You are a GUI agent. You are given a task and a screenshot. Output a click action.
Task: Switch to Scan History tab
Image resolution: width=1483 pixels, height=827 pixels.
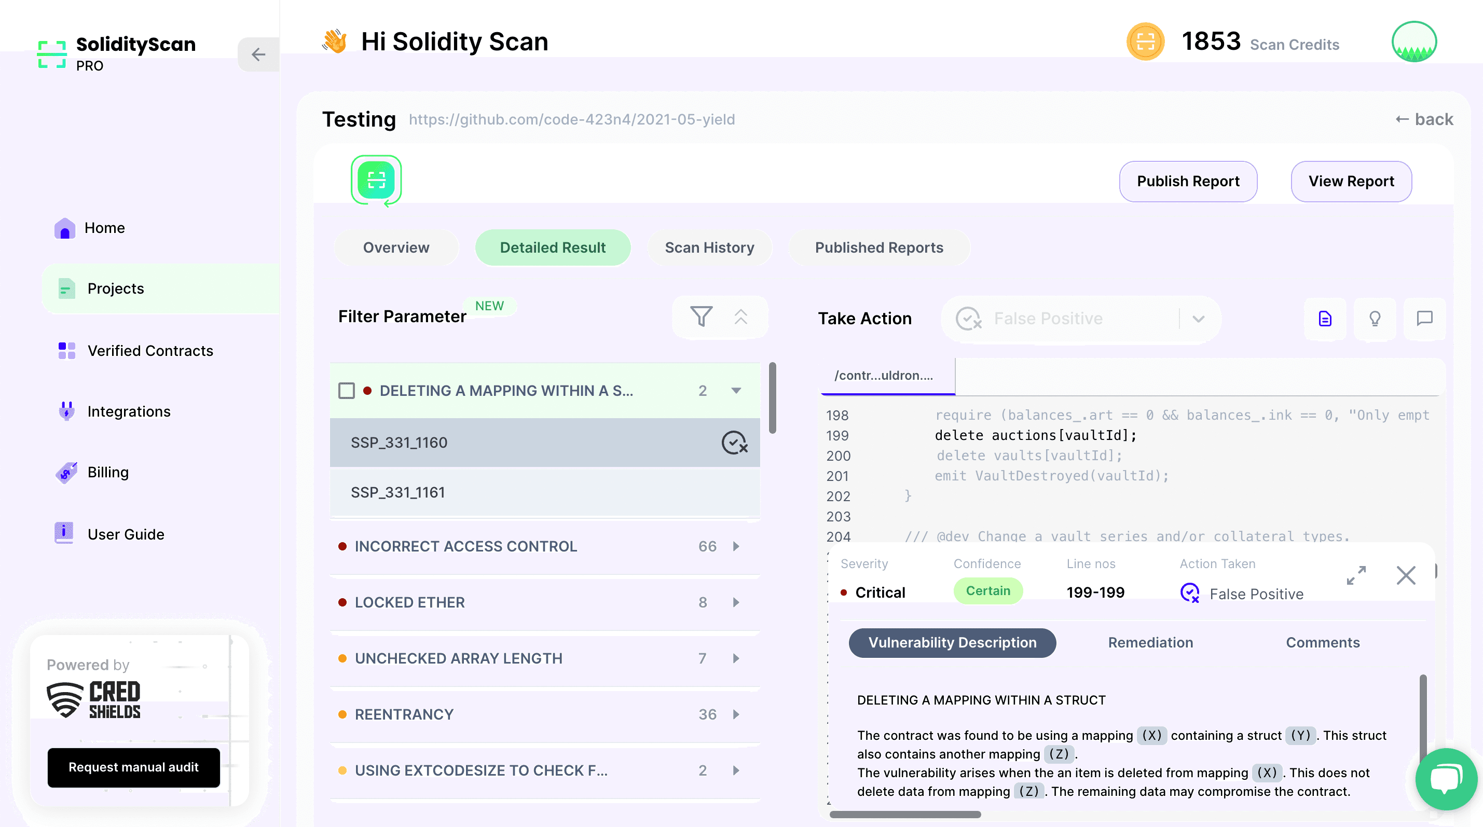coord(709,247)
